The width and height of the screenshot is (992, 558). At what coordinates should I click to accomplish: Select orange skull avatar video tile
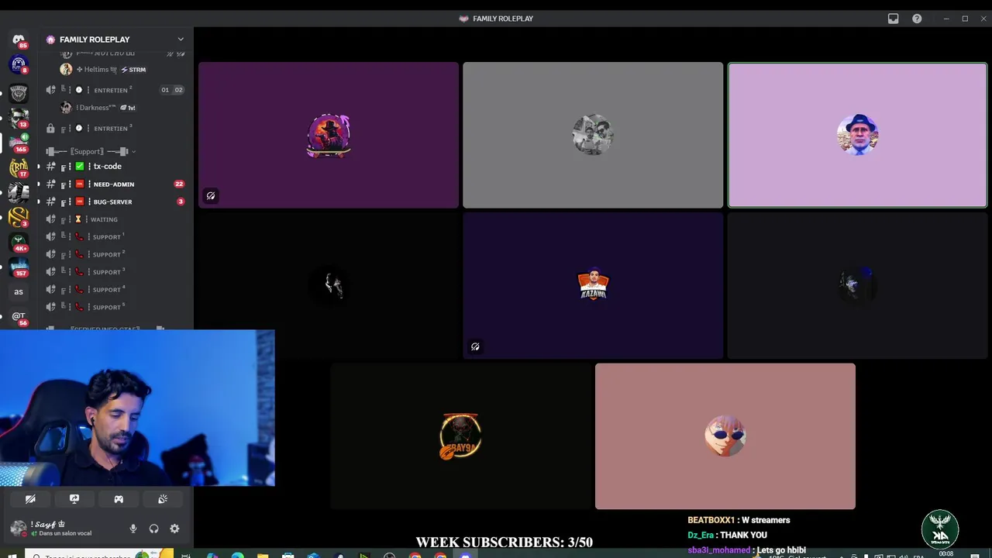point(461,436)
